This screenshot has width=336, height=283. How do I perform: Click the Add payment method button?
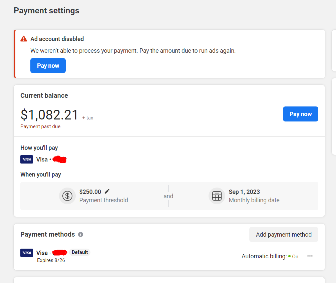pyautogui.click(x=284, y=235)
